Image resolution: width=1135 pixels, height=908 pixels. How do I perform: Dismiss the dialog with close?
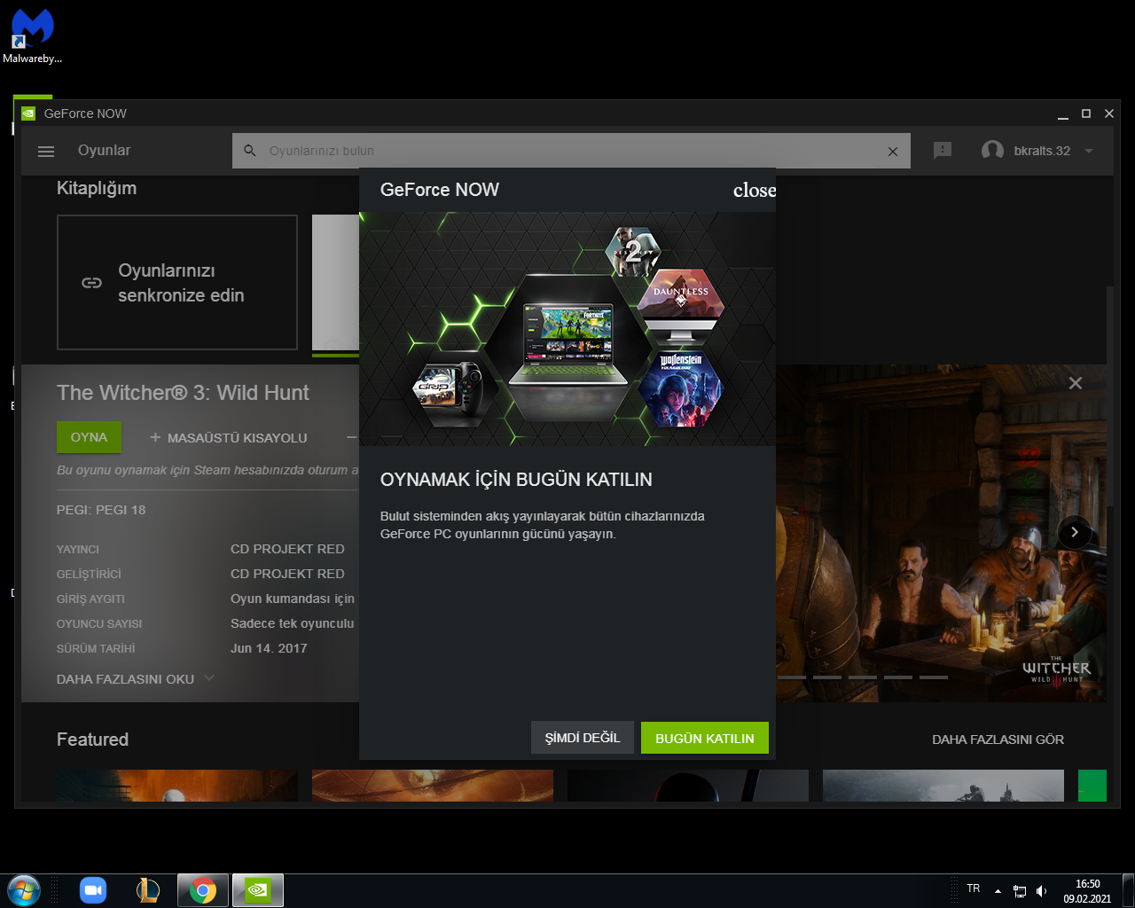tap(755, 190)
